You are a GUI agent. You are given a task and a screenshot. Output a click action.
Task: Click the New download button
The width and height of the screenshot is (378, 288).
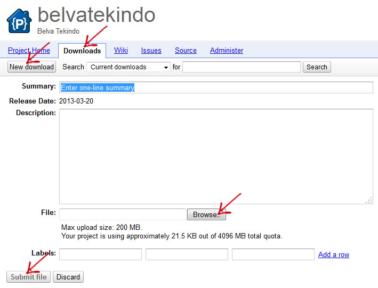tap(31, 67)
